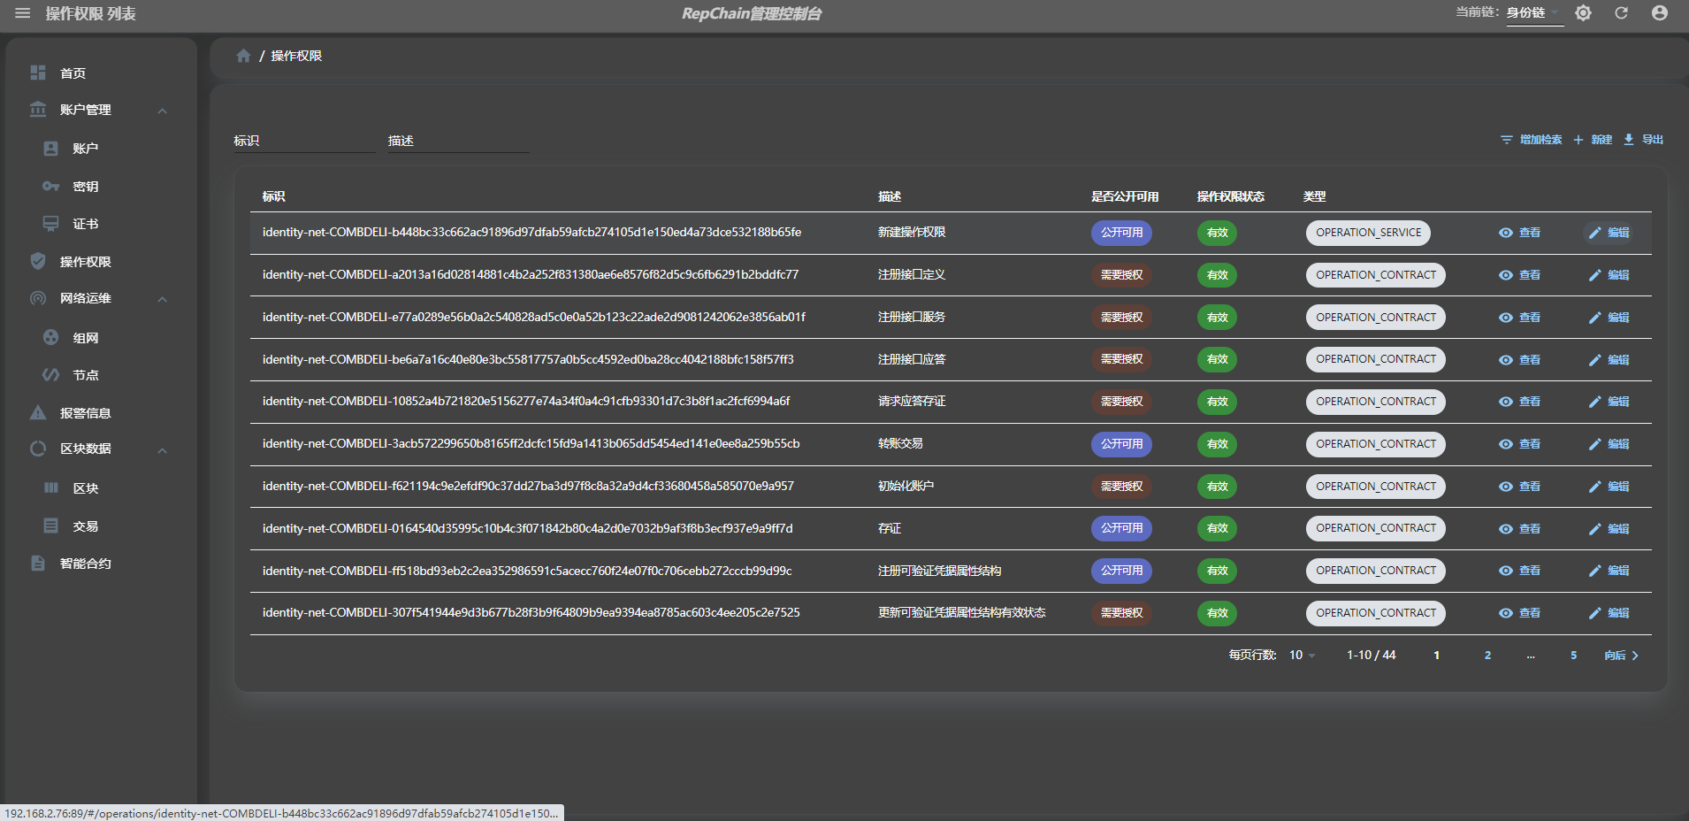Collapse the 区块数据 sidebar group
The height and width of the screenshot is (821, 1689).
(101, 449)
